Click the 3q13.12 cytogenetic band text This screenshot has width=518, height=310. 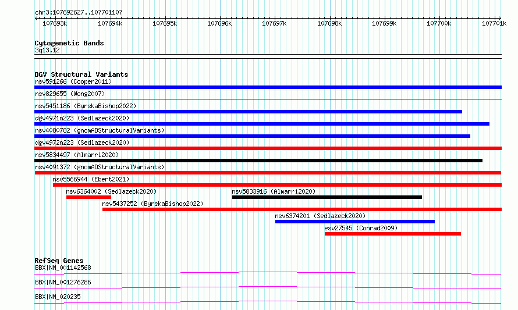(47, 50)
